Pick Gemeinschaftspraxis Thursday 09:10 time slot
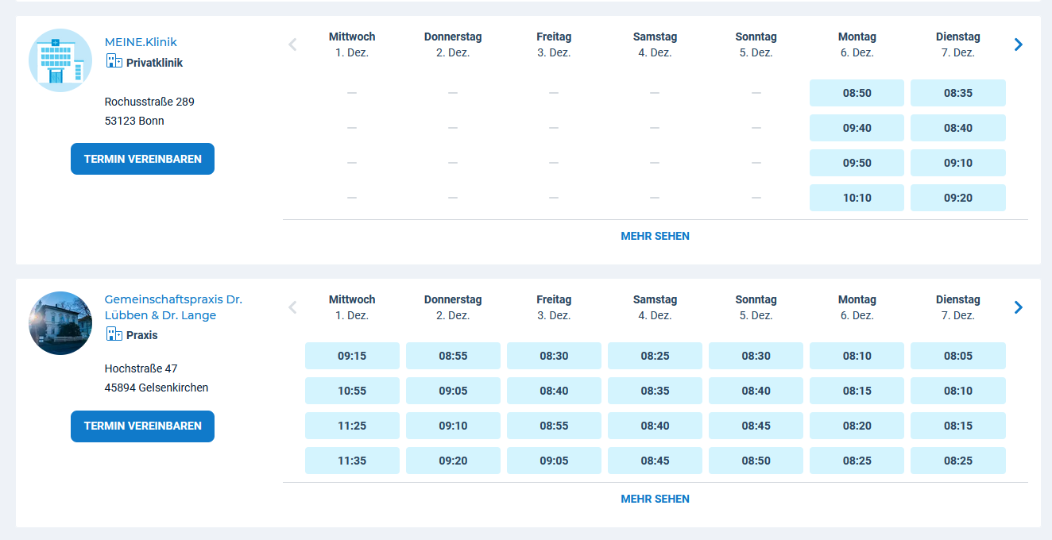Image resolution: width=1052 pixels, height=540 pixels. pyautogui.click(x=453, y=426)
